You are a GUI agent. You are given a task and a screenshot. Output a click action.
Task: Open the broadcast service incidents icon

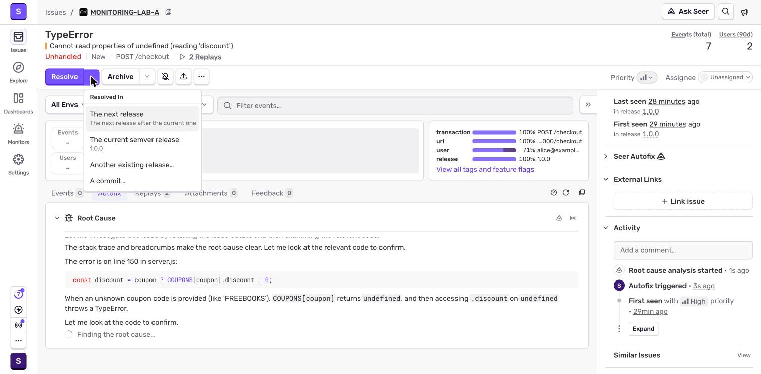18,325
